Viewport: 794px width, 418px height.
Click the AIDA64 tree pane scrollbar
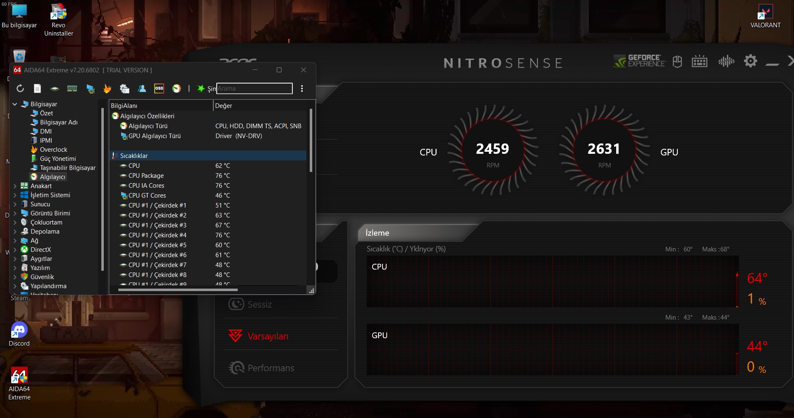(x=103, y=189)
